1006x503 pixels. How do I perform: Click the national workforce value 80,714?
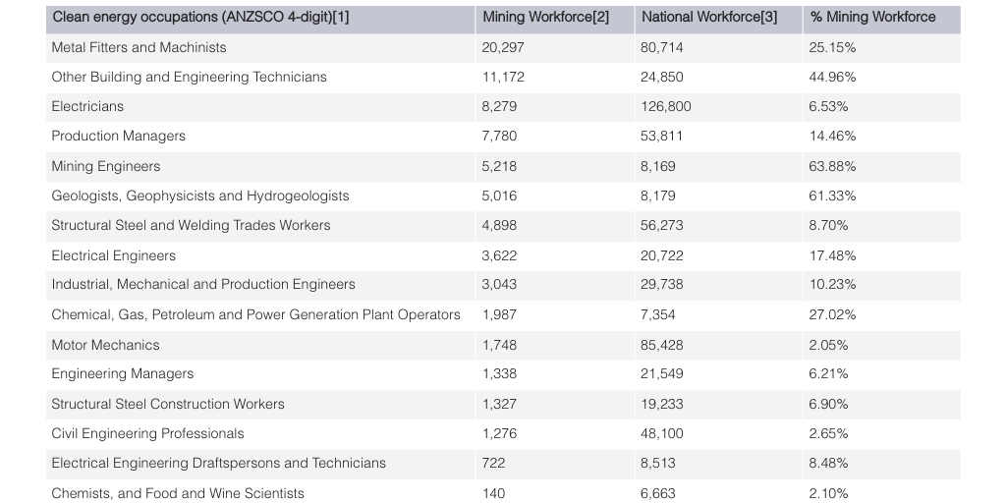coord(661,47)
